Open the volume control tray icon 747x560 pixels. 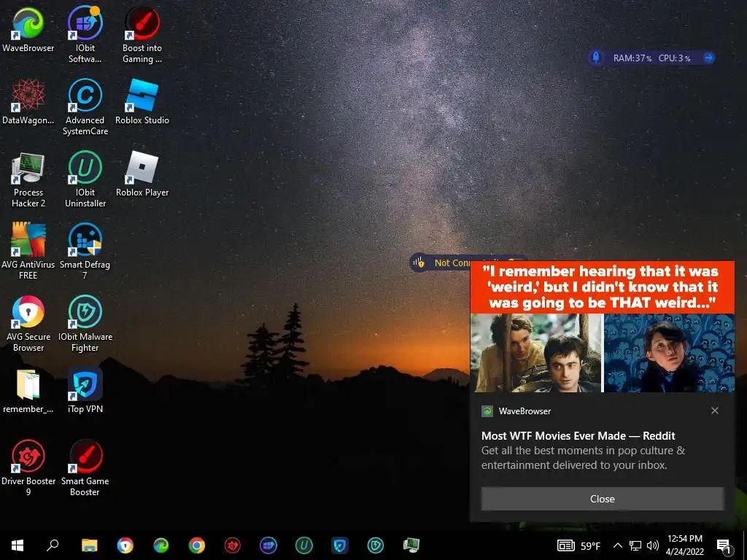[653, 545]
